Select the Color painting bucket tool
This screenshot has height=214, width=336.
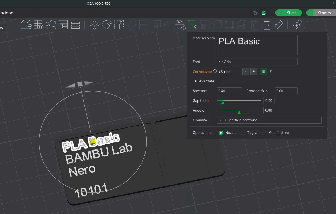click(180, 24)
